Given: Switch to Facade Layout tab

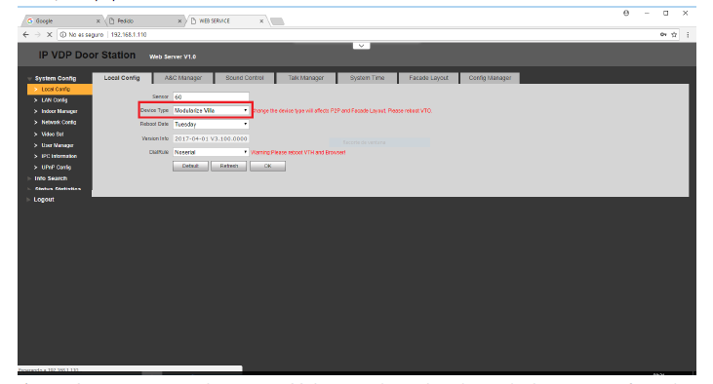Looking at the screenshot, I should coord(428,78).
